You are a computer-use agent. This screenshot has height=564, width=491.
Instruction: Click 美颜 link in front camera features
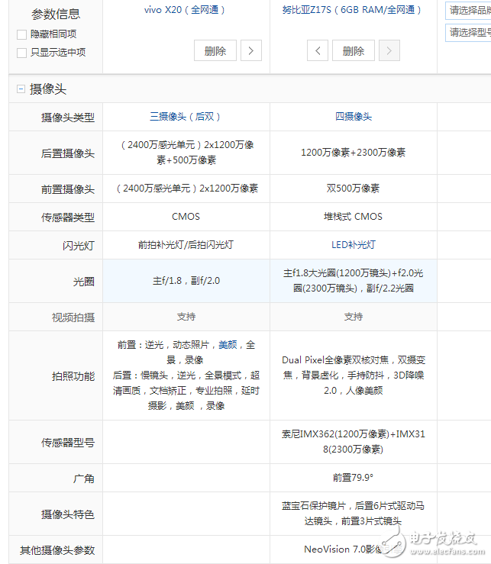(228, 345)
